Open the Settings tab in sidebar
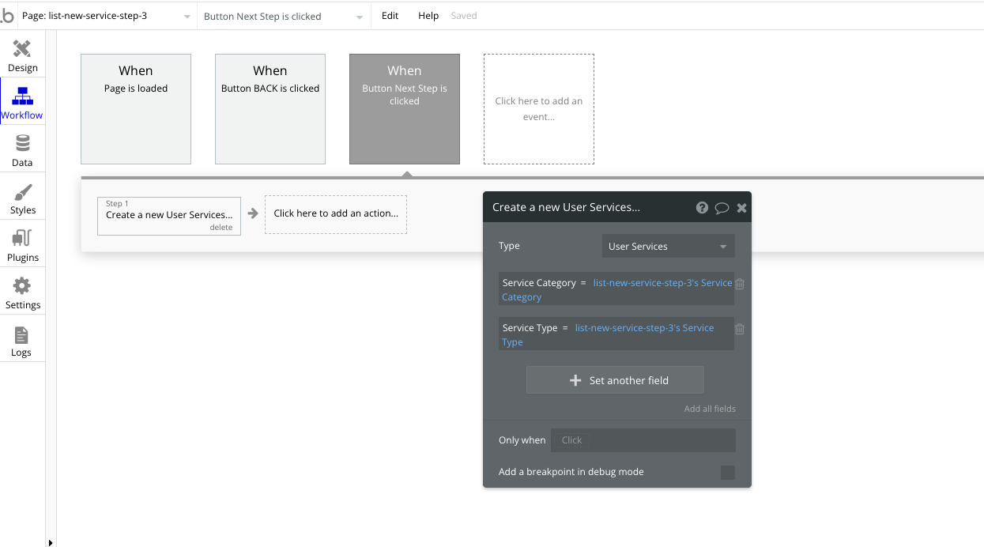Screen dimensions: 984x547 [22, 292]
